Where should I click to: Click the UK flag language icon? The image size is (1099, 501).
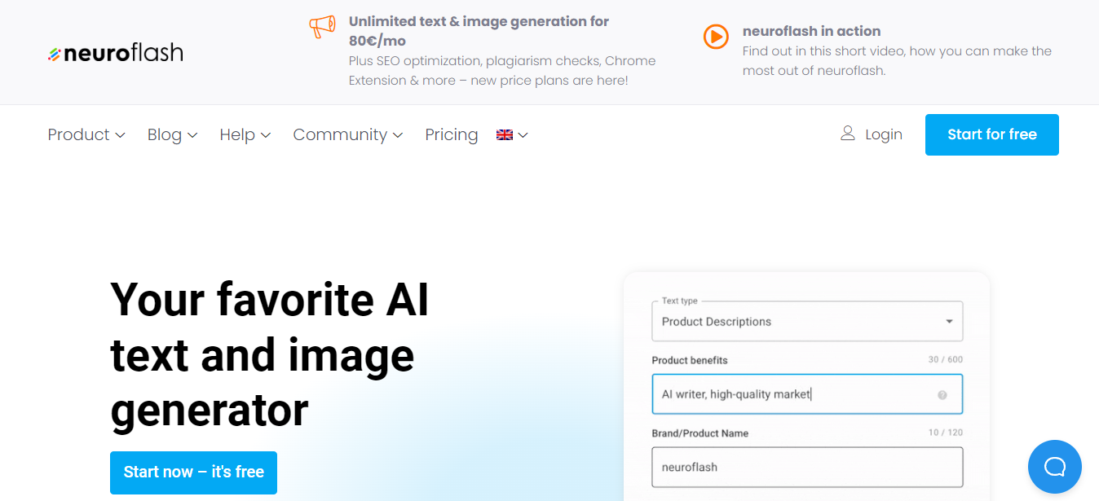point(505,135)
